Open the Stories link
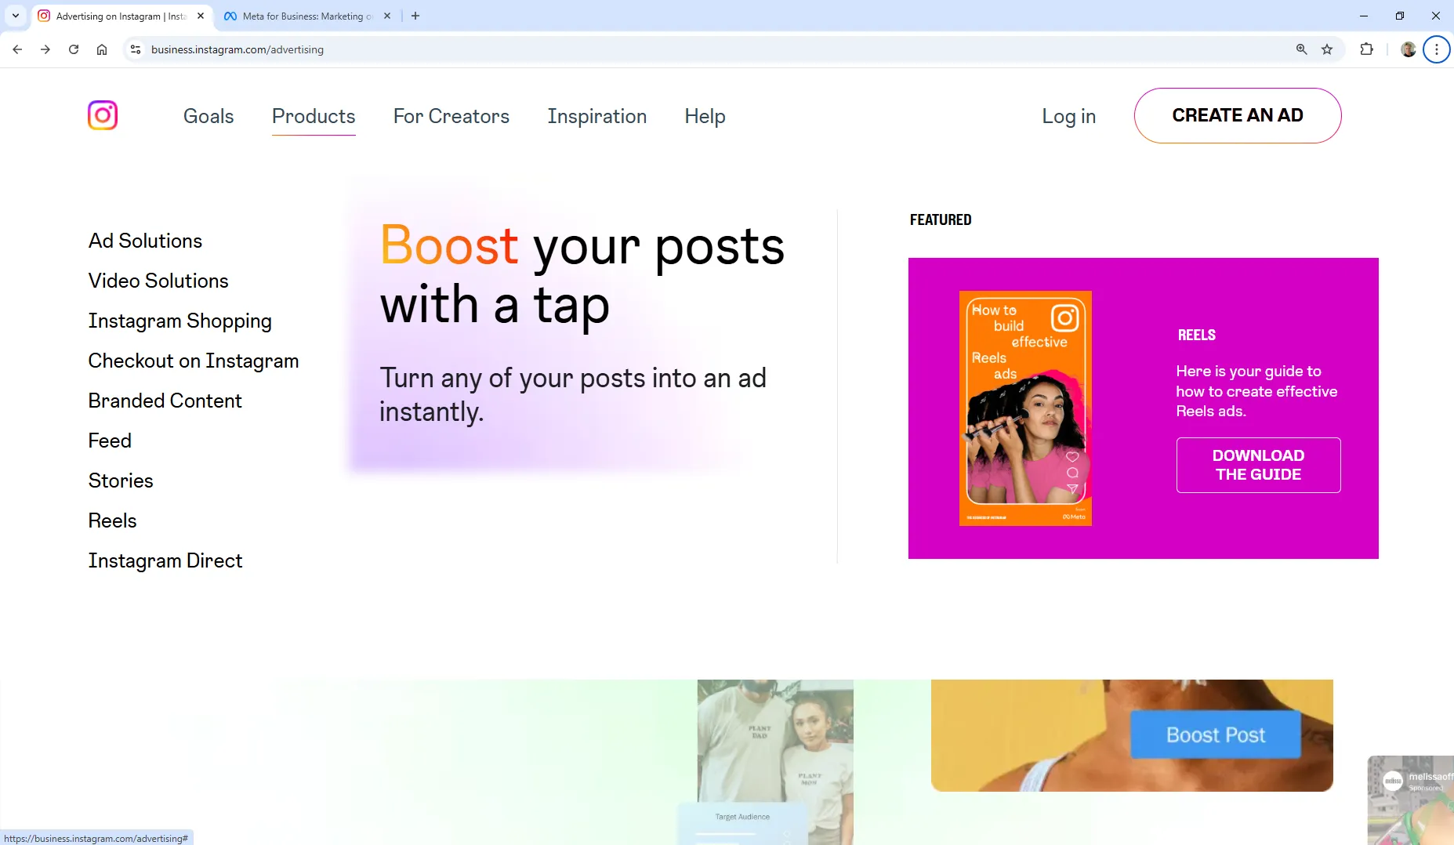The width and height of the screenshot is (1454, 845). [x=121, y=481]
